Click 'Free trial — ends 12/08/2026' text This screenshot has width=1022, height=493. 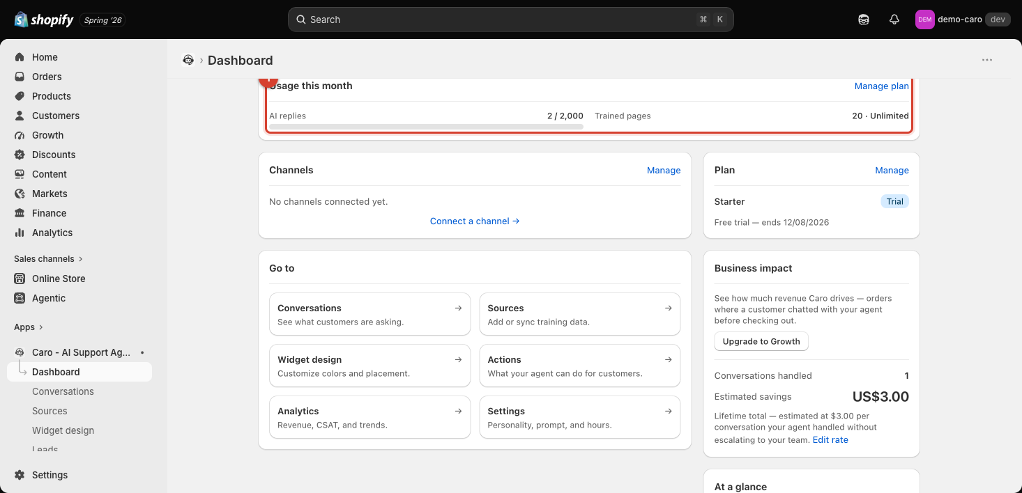772,223
